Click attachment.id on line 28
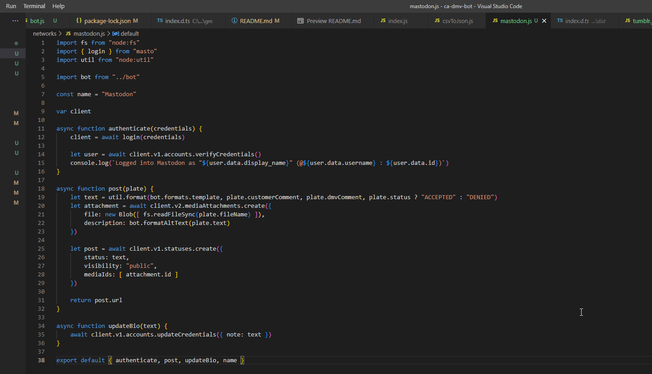The width and height of the screenshot is (652, 374). pyautogui.click(x=148, y=275)
